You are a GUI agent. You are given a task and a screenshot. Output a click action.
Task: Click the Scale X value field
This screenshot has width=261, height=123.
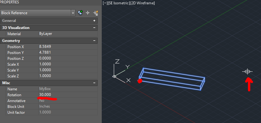click(x=68, y=64)
